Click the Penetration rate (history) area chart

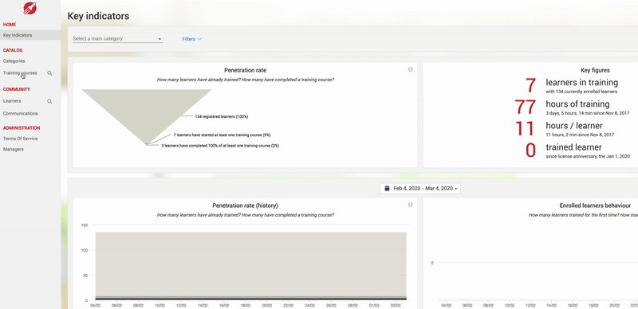tap(250, 266)
